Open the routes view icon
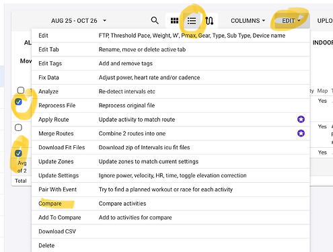This screenshot has height=252, width=333. point(209,21)
